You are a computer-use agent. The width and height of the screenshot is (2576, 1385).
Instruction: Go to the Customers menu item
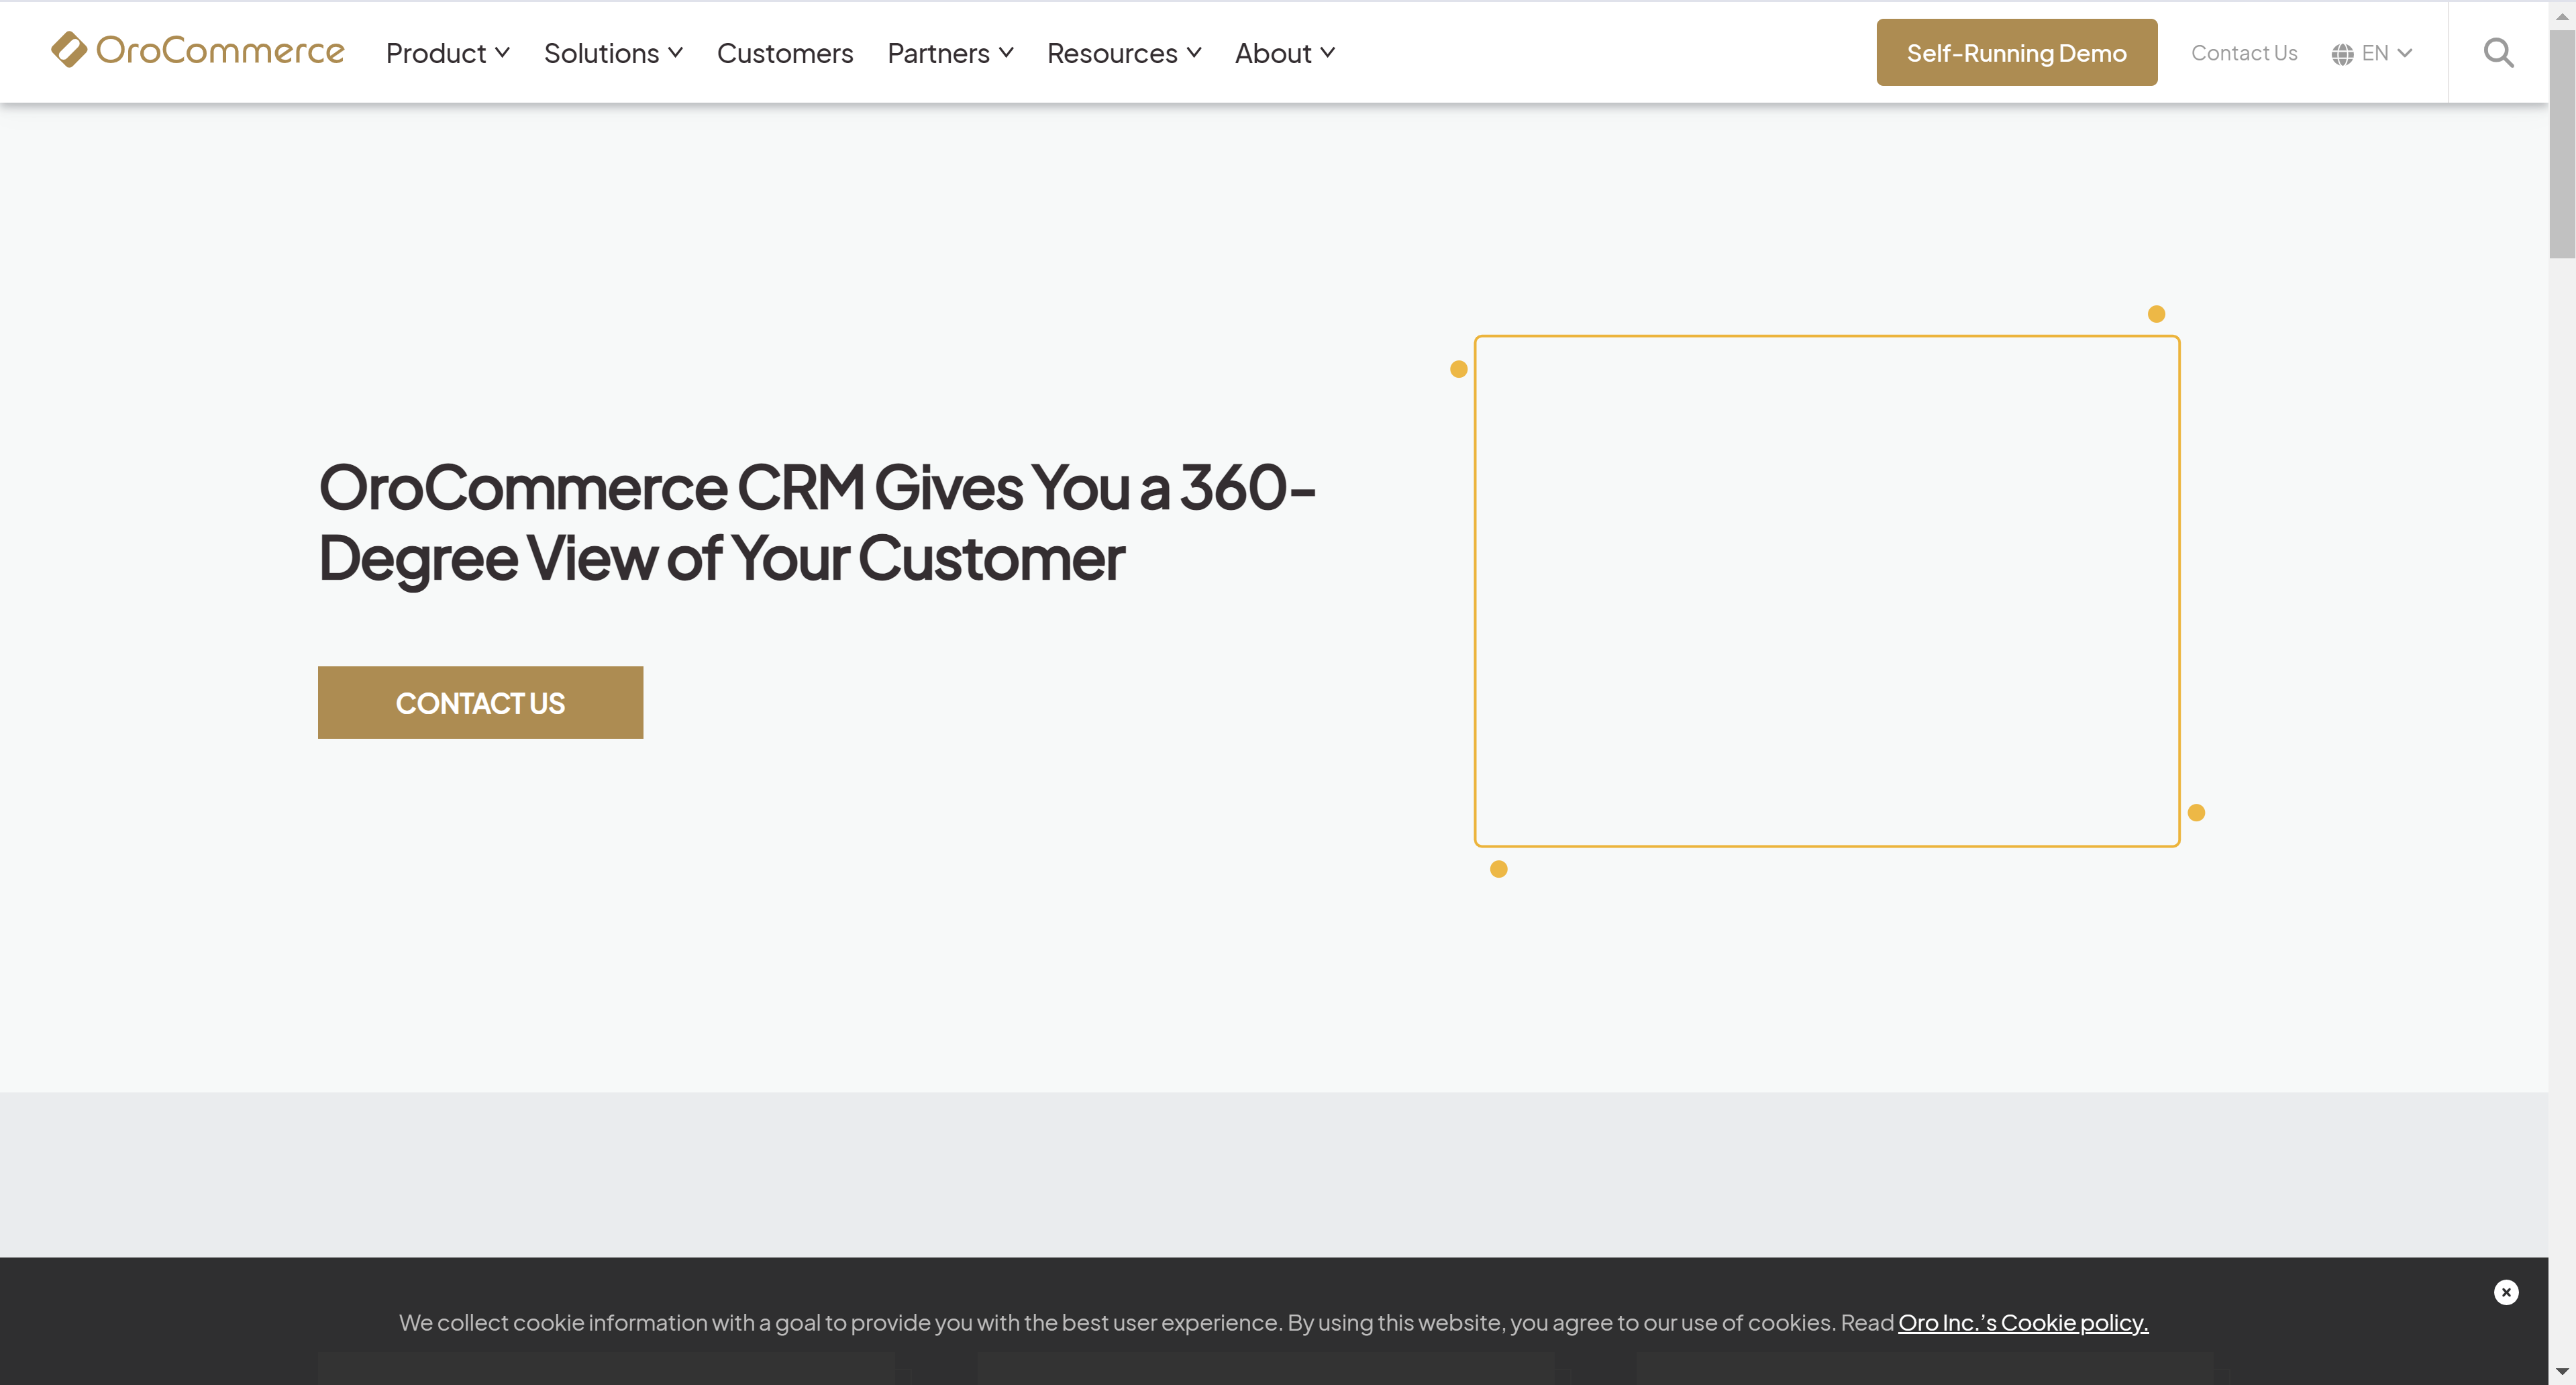[785, 53]
